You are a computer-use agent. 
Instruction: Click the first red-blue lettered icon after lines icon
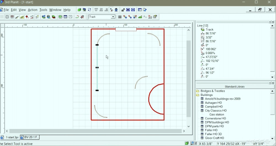tap(125, 17)
